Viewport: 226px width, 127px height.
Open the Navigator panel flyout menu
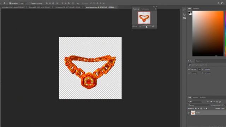[x=156, y=9]
